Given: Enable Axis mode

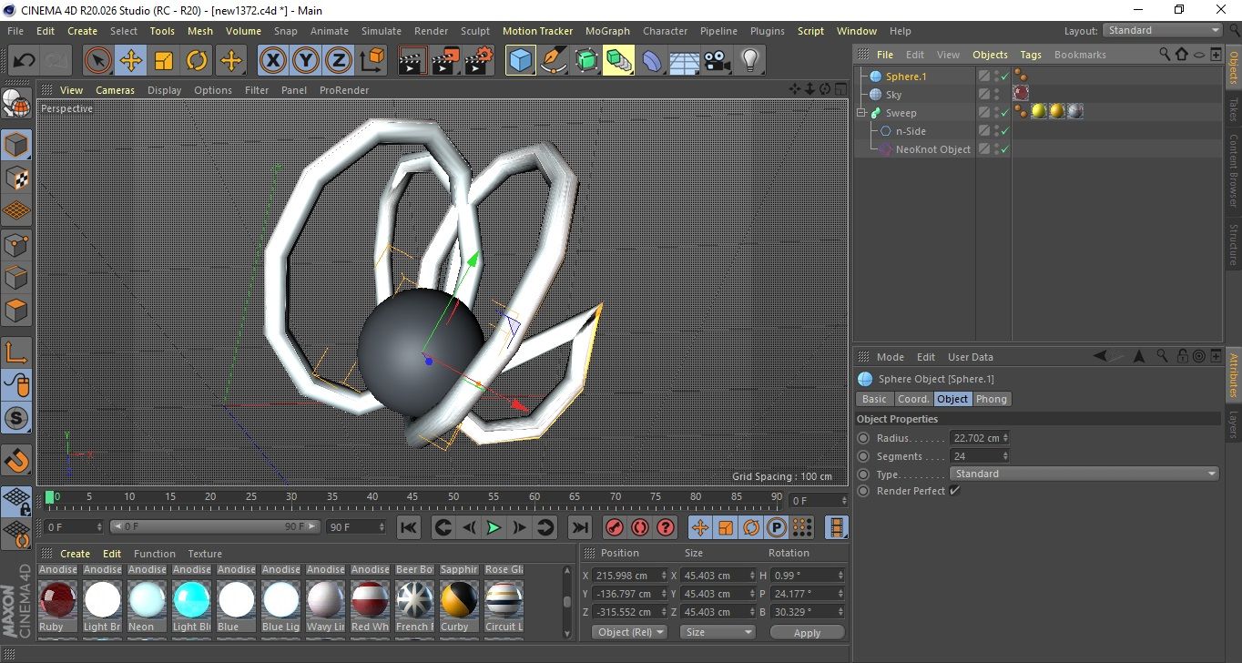Looking at the screenshot, I should 16,353.
